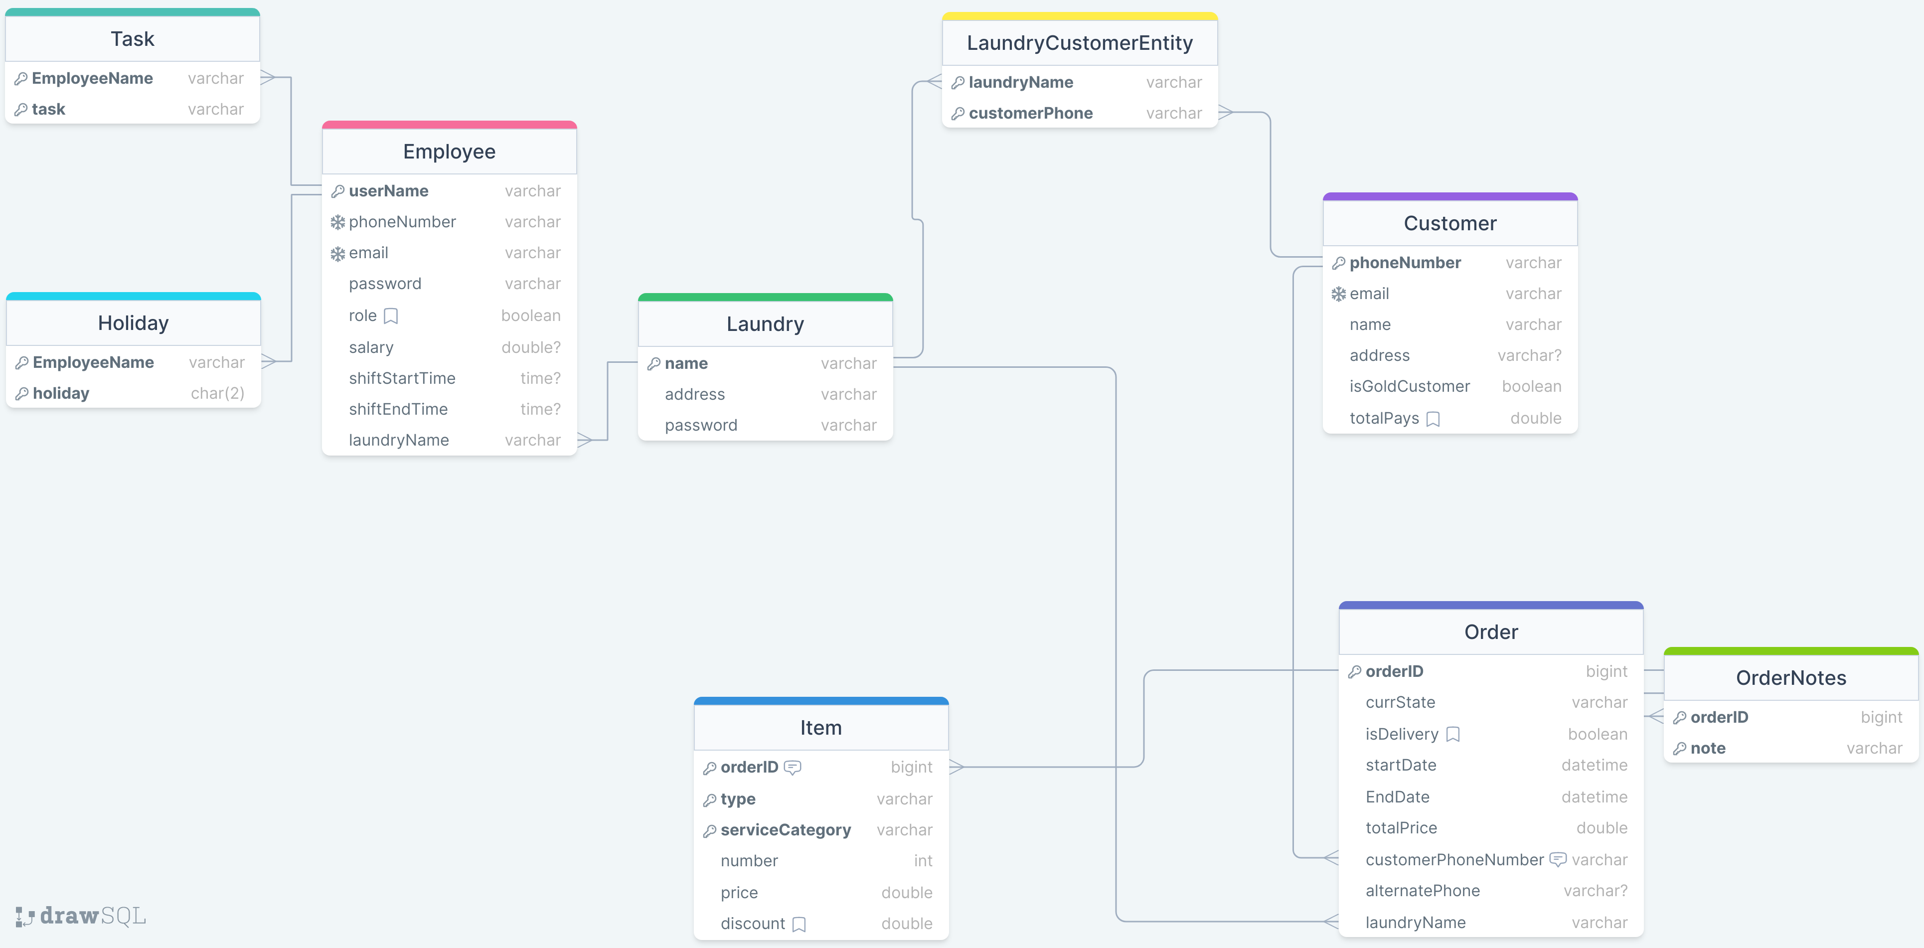The width and height of the screenshot is (1924, 948).
Task: Click the note icon next to discount in Item
Action: tap(799, 924)
